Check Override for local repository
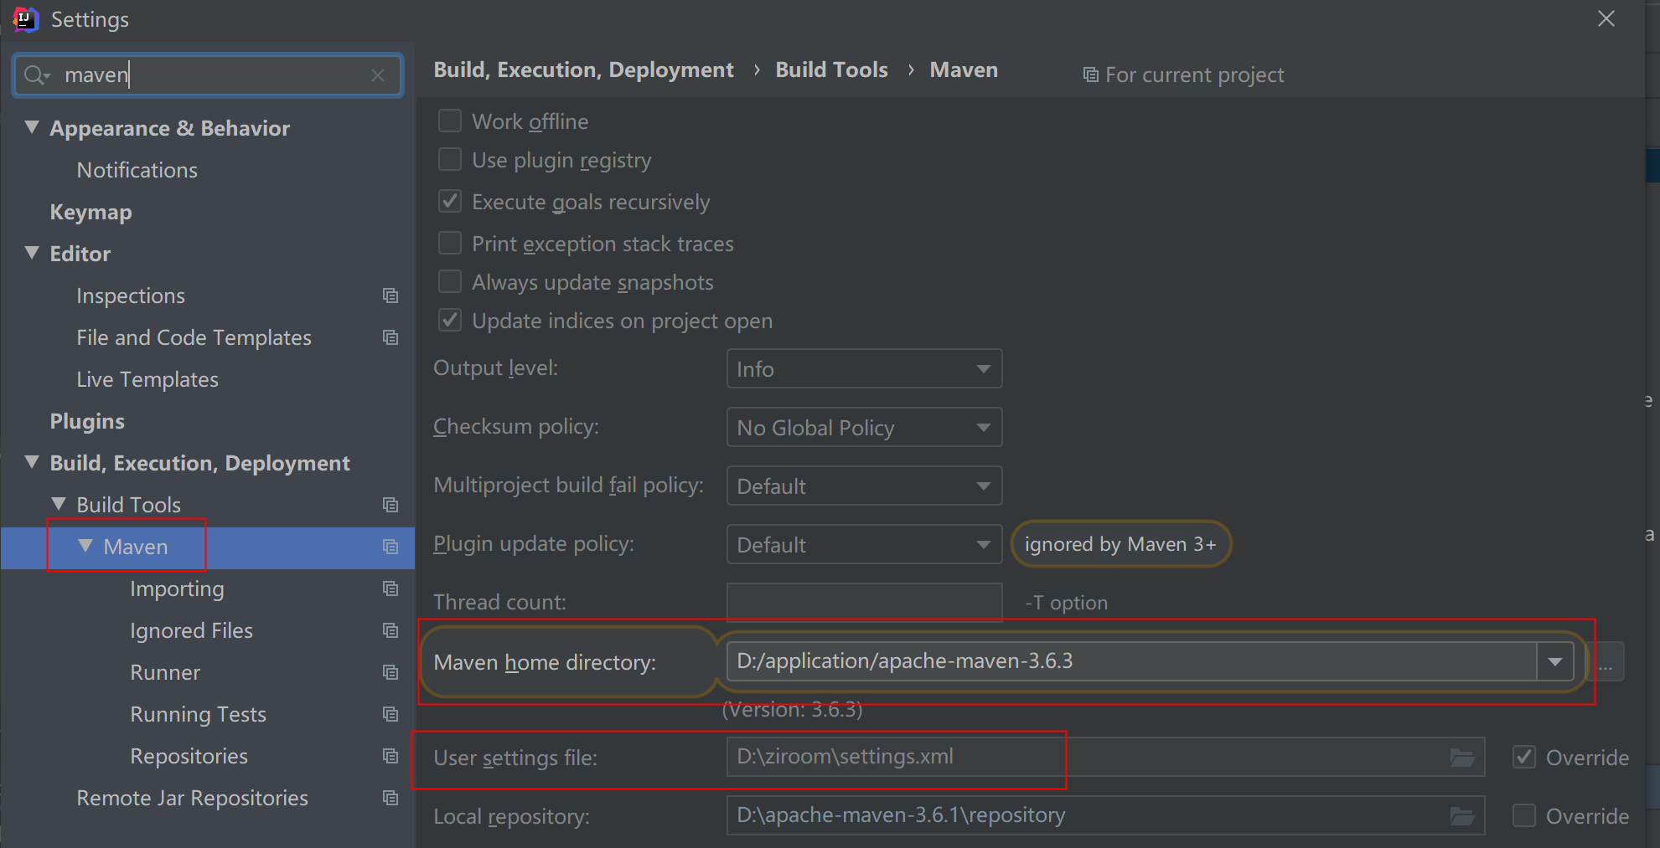The image size is (1660, 848). [x=1524, y=816]
